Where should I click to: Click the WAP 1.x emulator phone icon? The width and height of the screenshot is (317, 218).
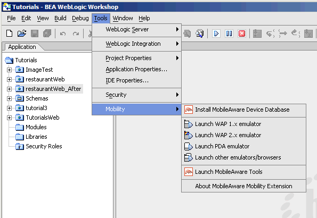[x=188, y=124]
